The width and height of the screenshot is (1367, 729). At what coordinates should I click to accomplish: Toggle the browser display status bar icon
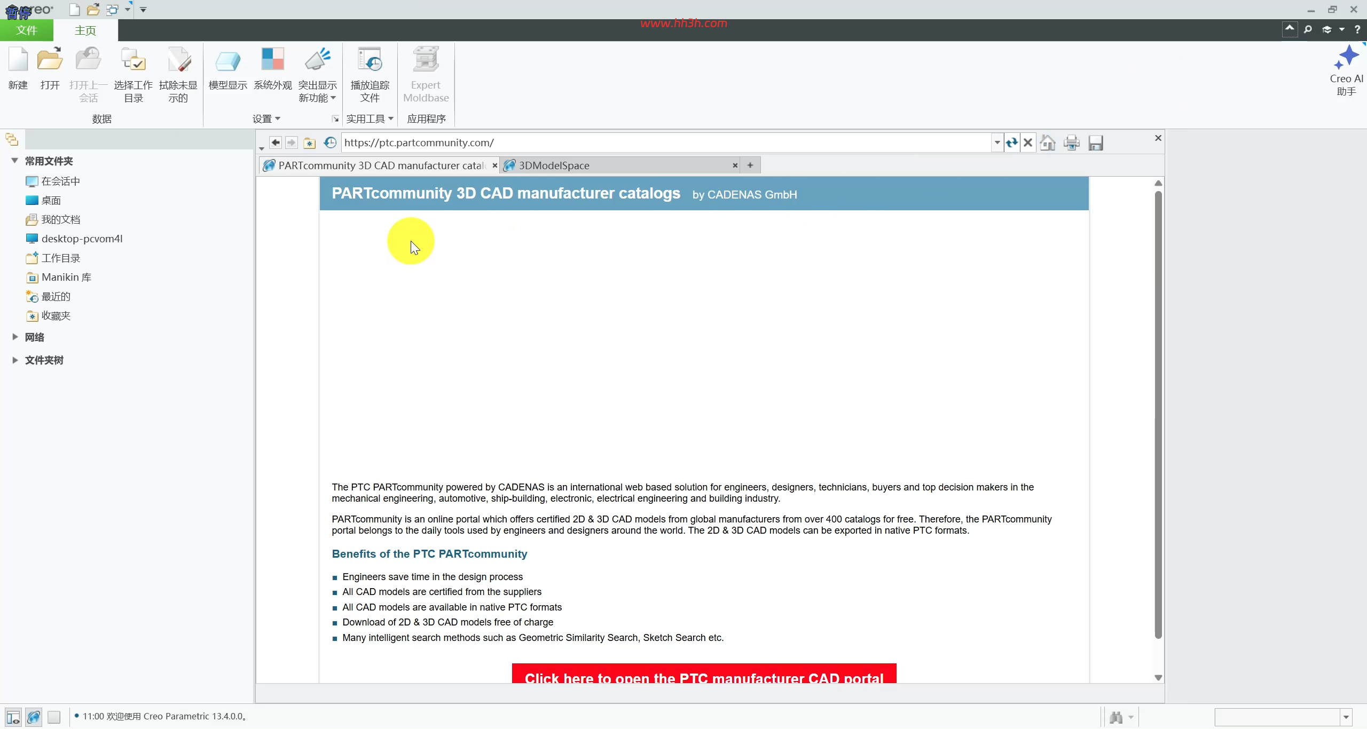[34, 717]
